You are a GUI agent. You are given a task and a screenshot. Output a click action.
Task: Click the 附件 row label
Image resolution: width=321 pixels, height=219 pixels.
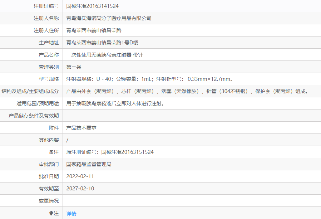click(x=54, y=128)
